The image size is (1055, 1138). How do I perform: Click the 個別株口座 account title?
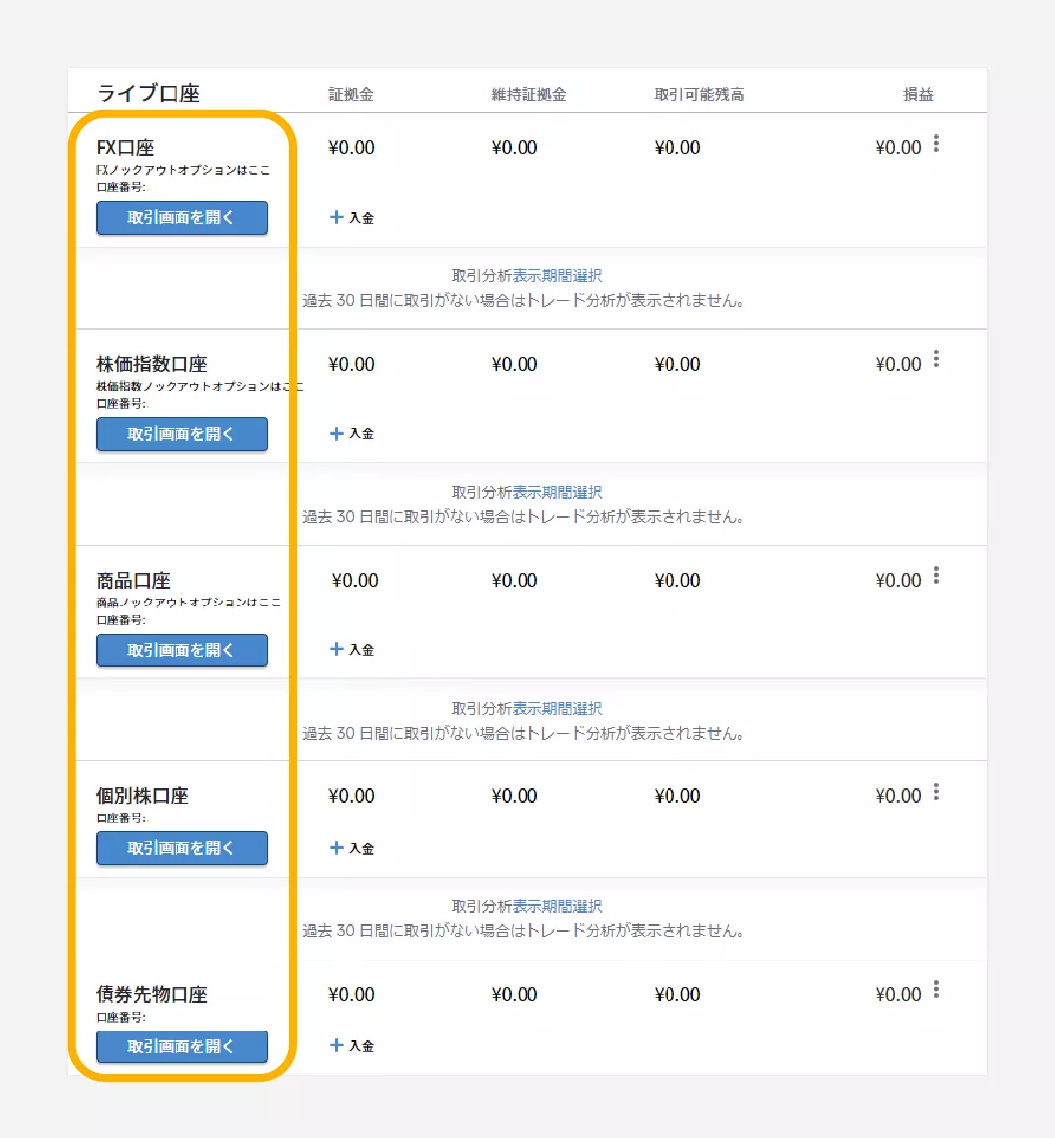click(142, 796)
